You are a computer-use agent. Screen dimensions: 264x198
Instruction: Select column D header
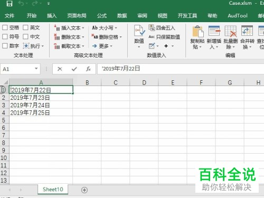point(144,82)
